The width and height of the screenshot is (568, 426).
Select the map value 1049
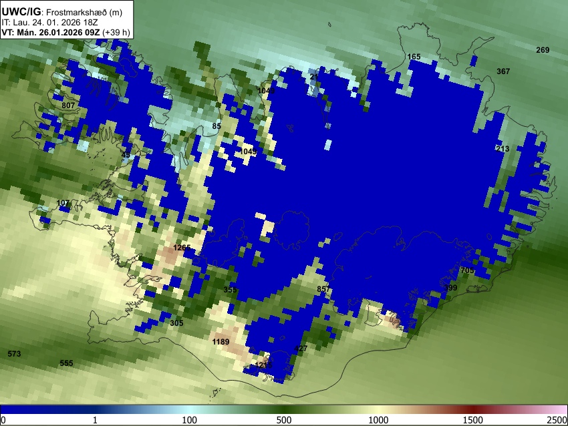(x=248, y=152)
